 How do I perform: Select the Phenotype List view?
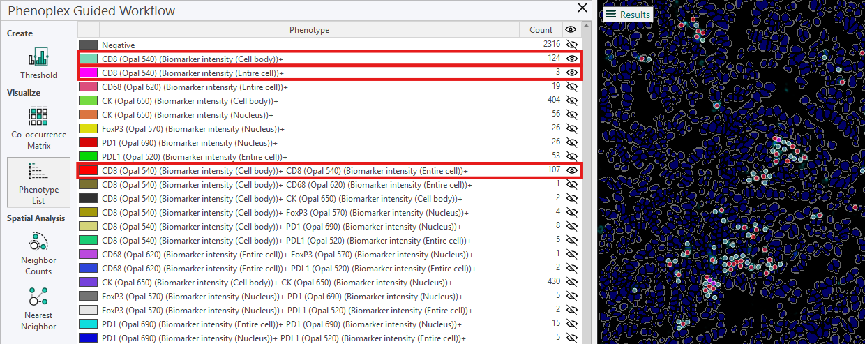point(38,181)
